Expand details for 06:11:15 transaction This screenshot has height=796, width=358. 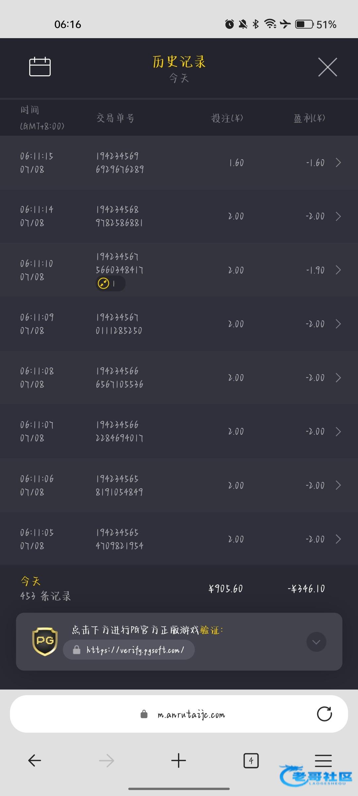[338, 163]
